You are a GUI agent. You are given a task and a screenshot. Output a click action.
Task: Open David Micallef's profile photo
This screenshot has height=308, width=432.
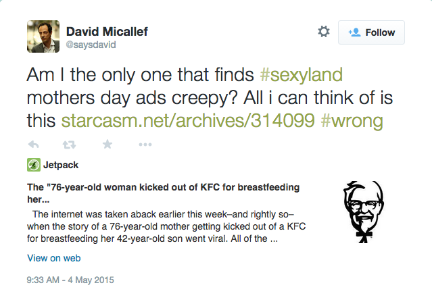(x=43, y=36)
